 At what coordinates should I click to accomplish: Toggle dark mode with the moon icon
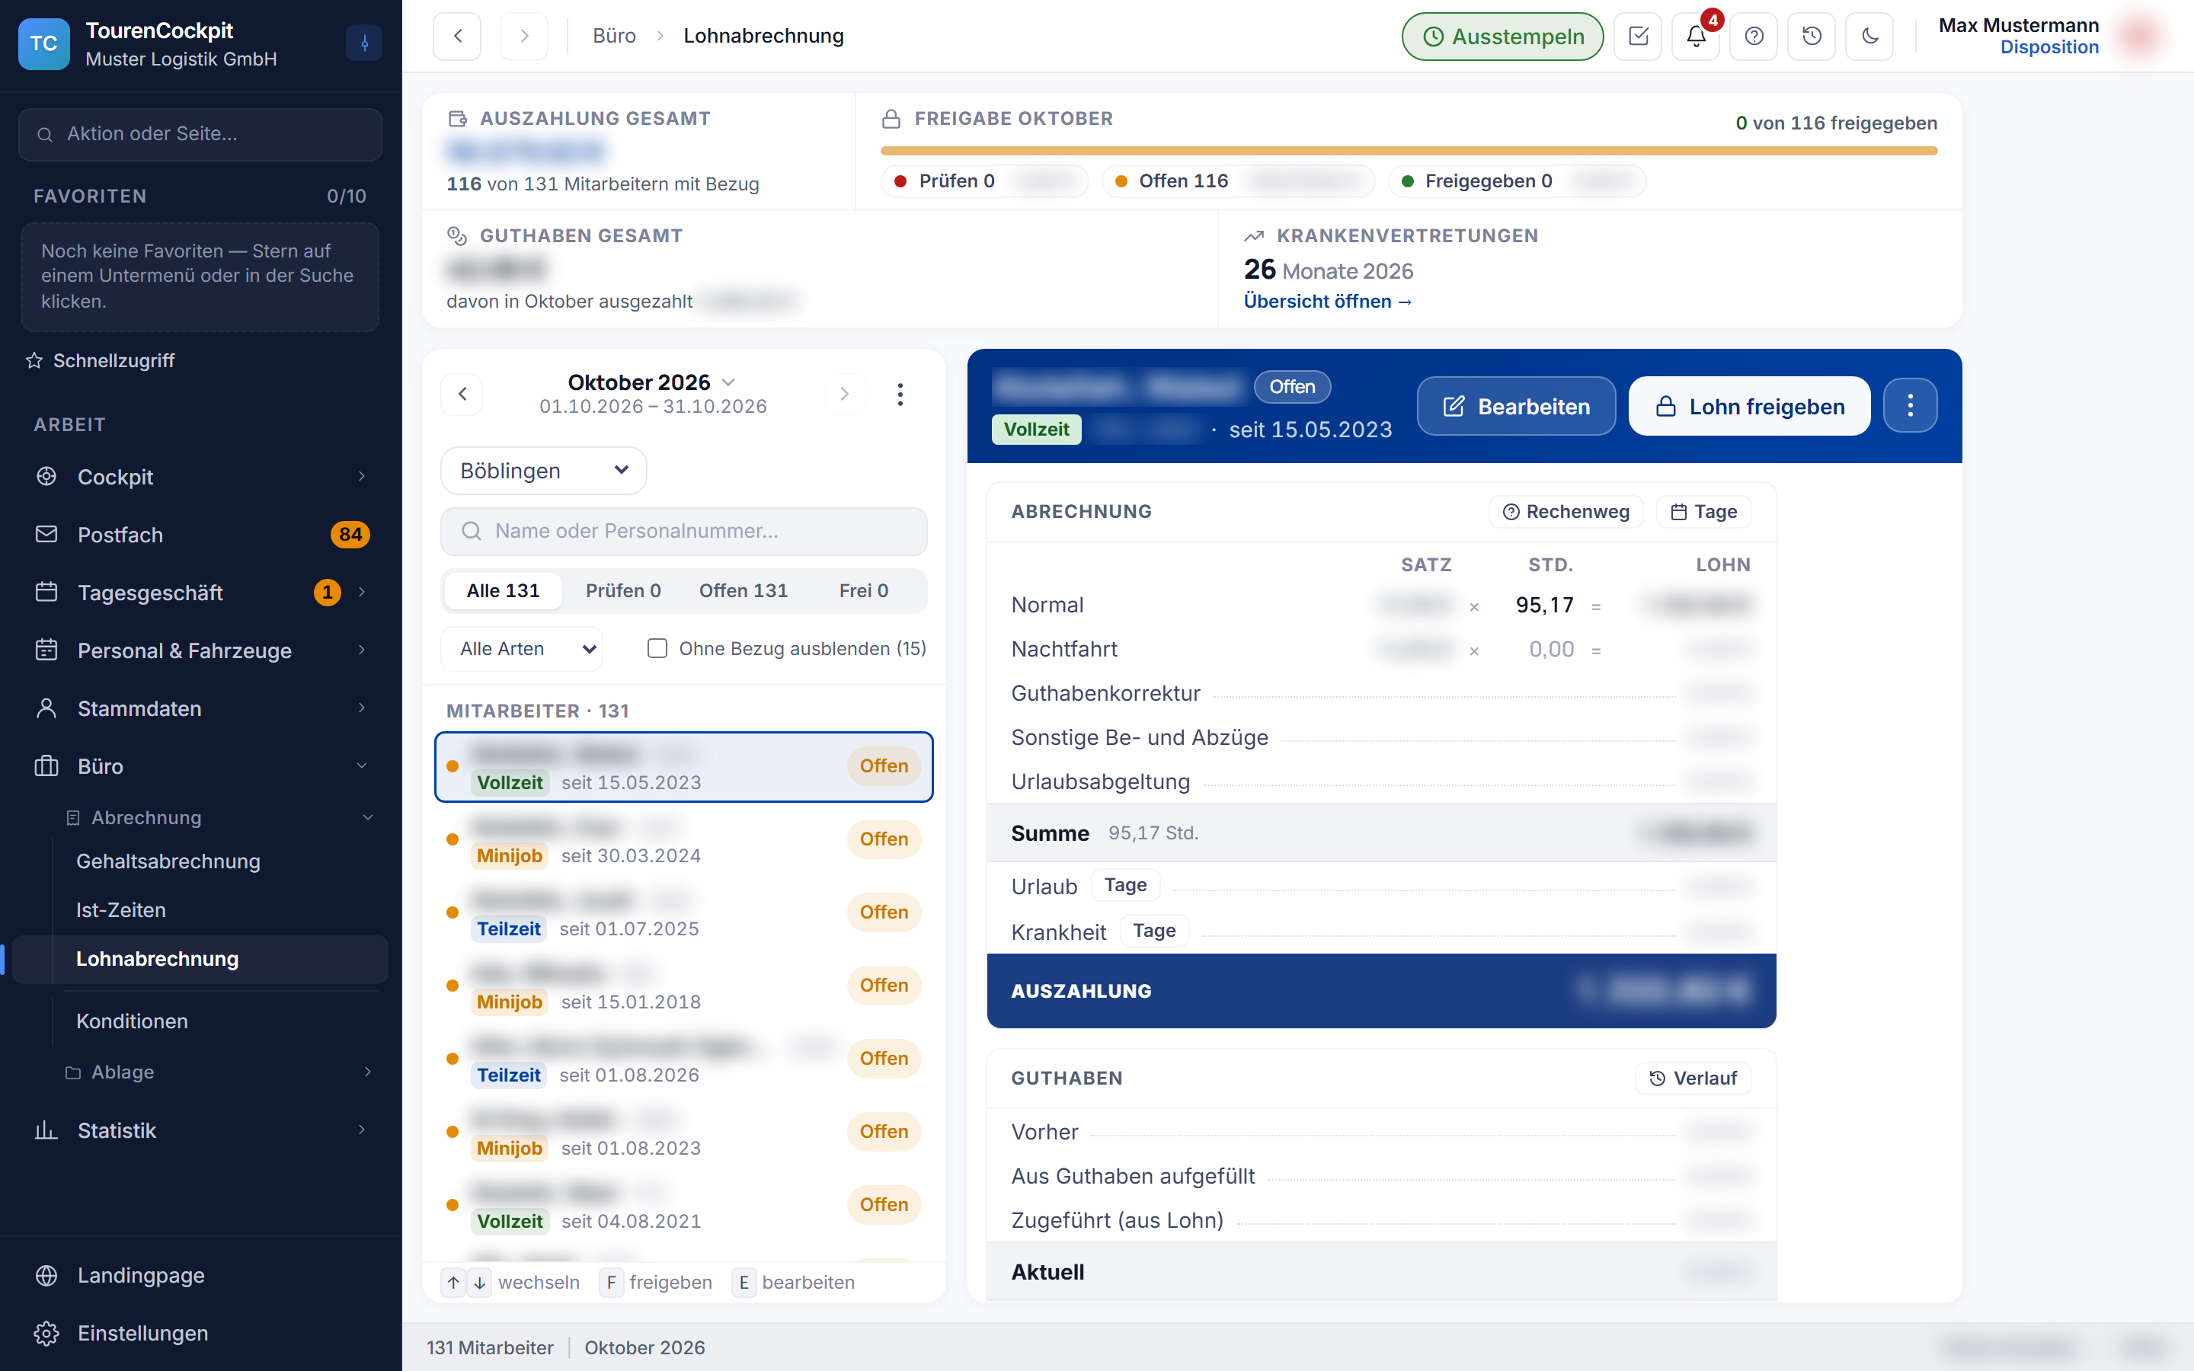point(1869,37)
